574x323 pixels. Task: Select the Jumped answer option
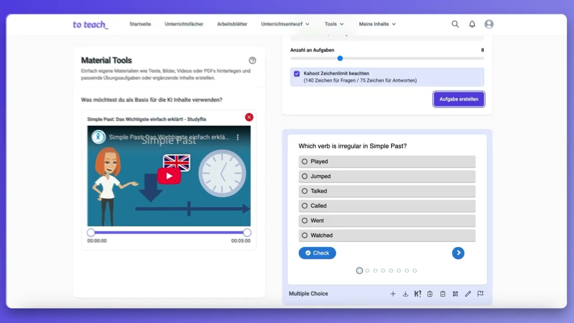click(387, 176)
